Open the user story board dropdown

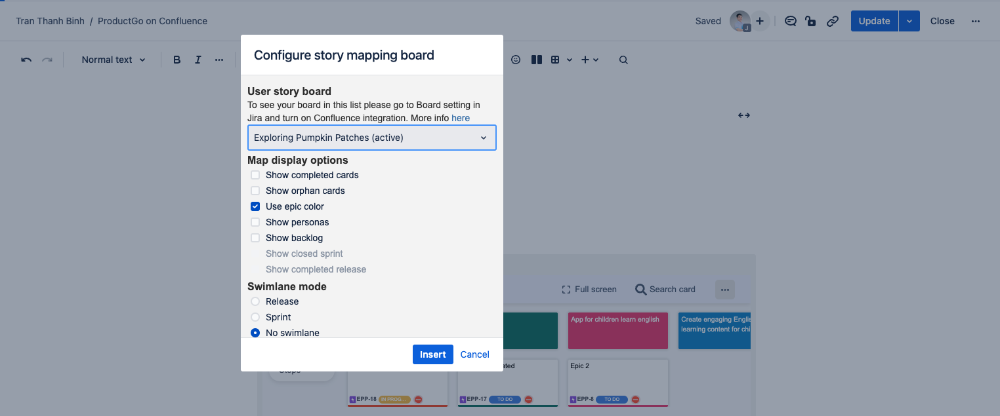tap(371, 138)
